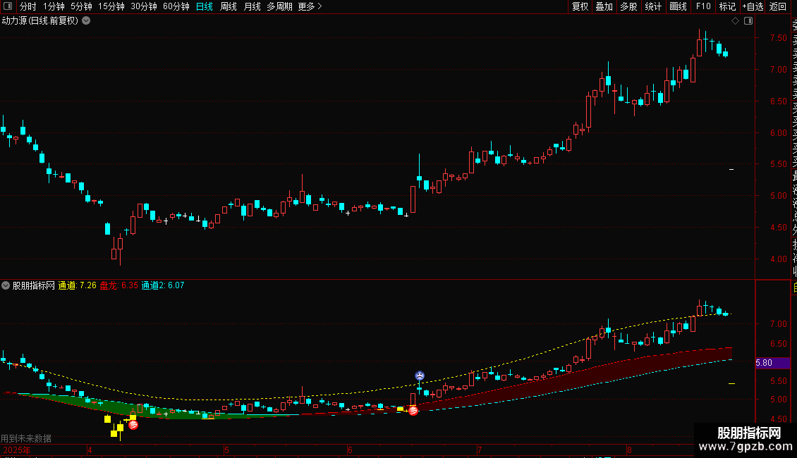Select the 15分钟 period
Screen dimensions: 797x458
click(111, 6)
